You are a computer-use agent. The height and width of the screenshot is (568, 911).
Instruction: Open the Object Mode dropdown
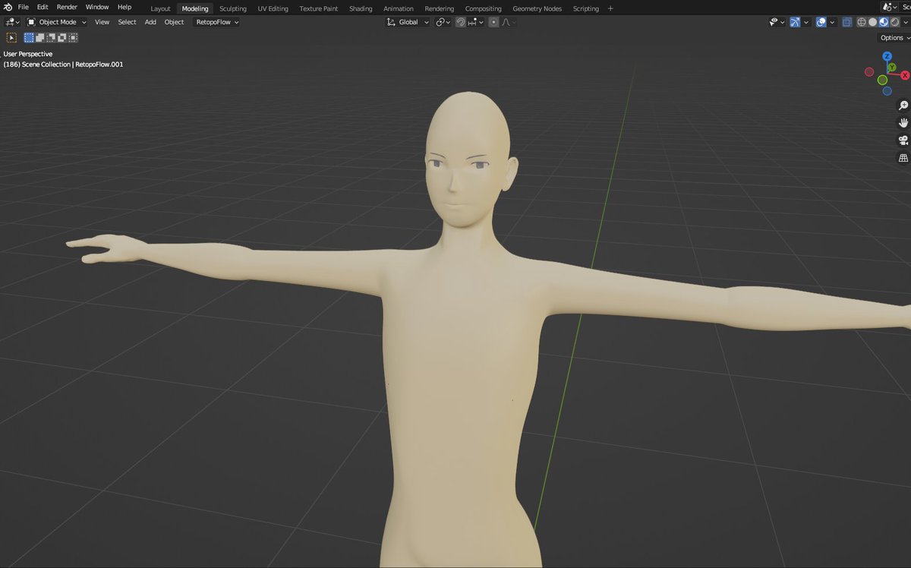(57, 22)
